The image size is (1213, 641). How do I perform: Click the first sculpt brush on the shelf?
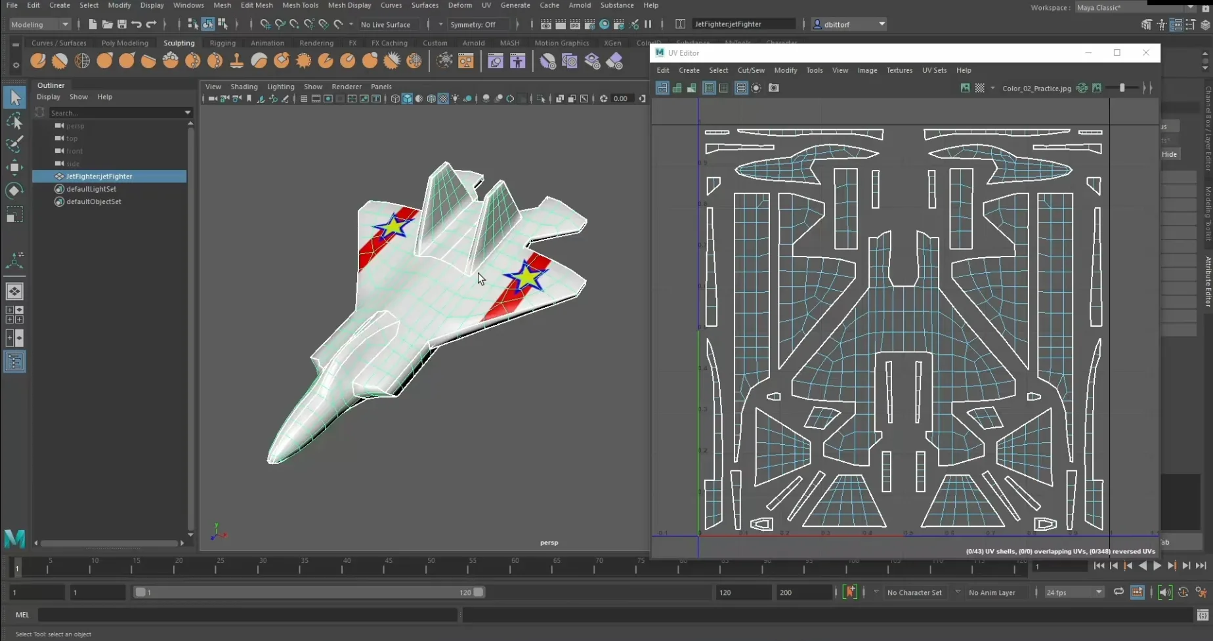click(38, 61)
